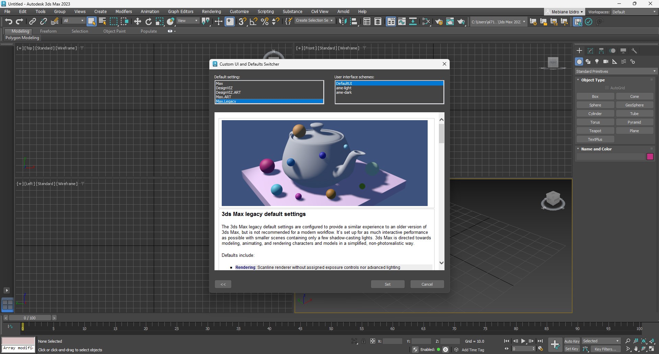This screenshot has height=354, width=659.
Task: Select the Rotate tool icon
Action: point(148,22)
